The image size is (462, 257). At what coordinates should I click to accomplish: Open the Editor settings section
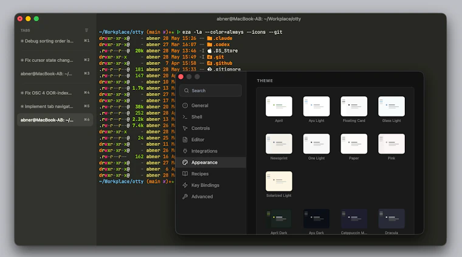point(211,140)
